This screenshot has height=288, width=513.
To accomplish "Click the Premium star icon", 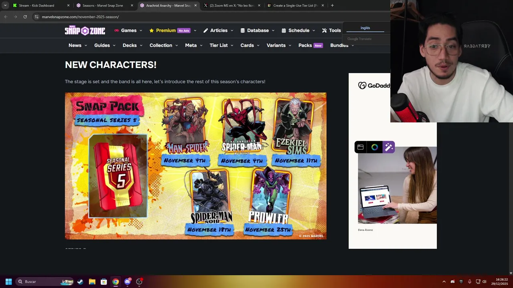I will (151, 30).
